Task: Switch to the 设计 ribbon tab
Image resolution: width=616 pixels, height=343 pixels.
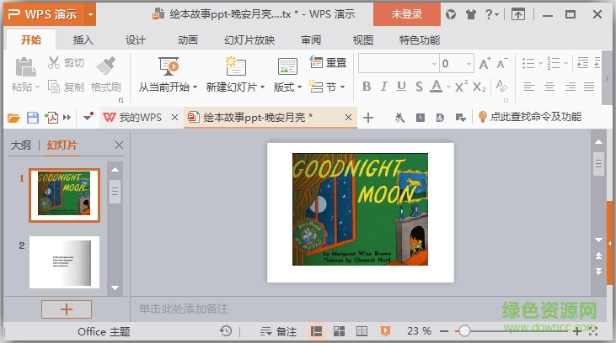Action: click(136, 40)
